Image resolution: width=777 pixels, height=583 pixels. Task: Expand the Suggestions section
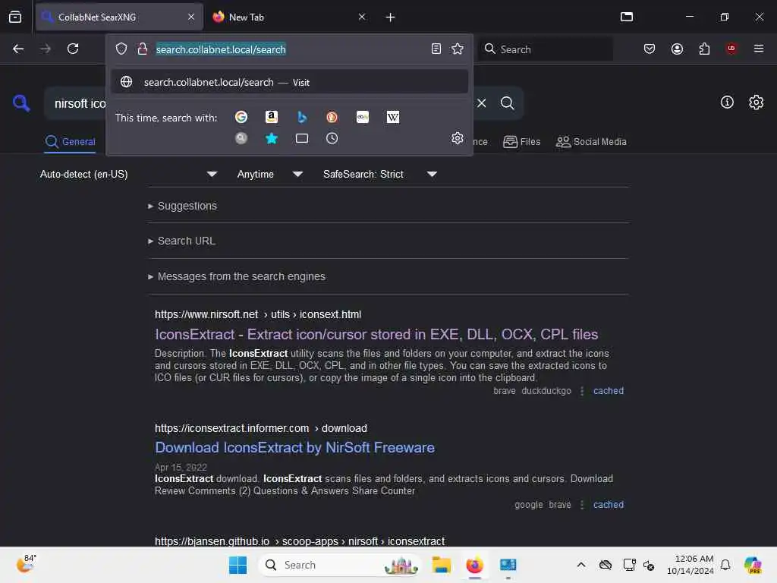click(x=182, y=206)
